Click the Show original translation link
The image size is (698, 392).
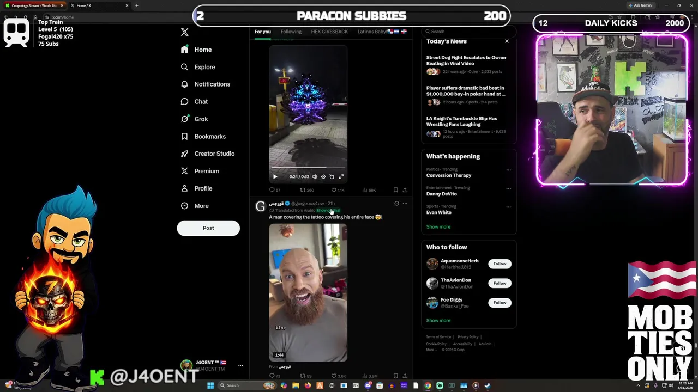[x=328, y=210]
